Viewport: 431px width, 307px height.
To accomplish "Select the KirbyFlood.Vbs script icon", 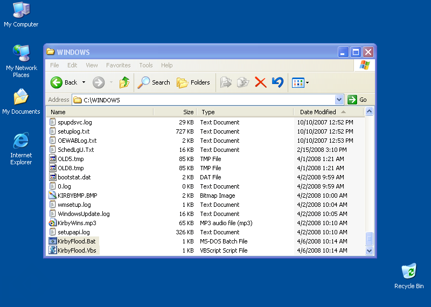I will coord(52,250).
